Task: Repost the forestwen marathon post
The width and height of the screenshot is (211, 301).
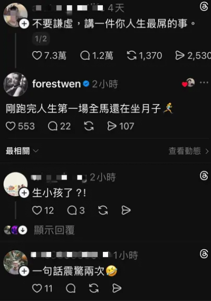Action: (89, 126)
